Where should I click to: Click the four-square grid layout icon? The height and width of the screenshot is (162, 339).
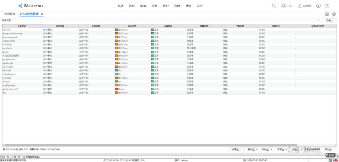coord(327,14)
